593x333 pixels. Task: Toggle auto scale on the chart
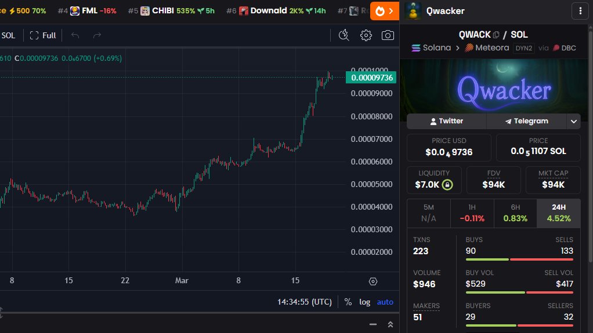385,302
